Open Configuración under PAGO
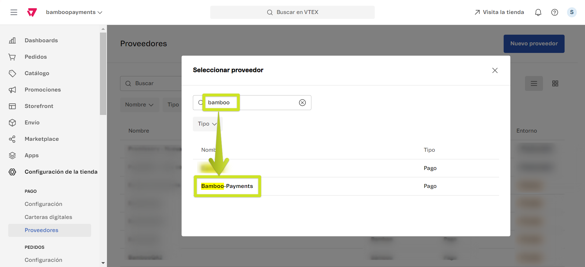The image size is (585, 267). coord(43,204)
